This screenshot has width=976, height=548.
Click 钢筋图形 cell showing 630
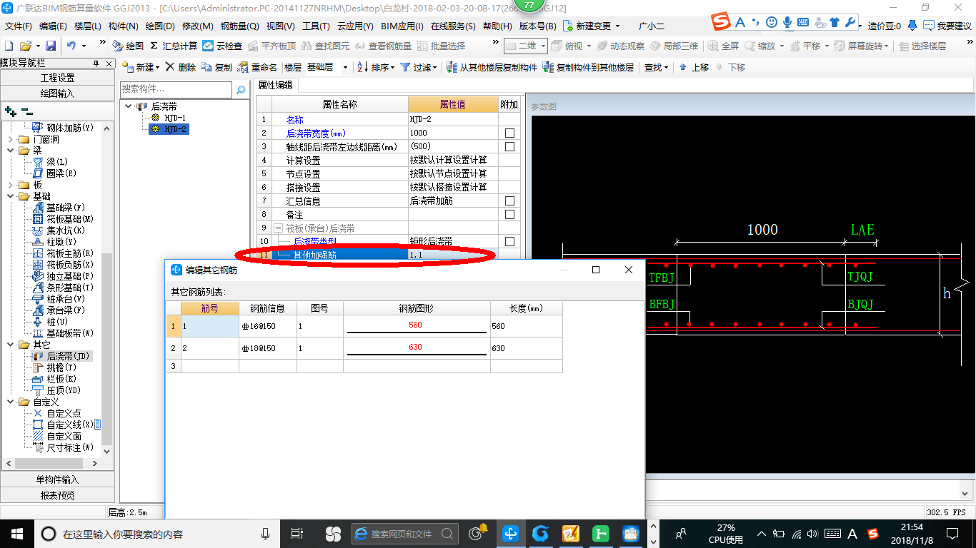[417, 348]
